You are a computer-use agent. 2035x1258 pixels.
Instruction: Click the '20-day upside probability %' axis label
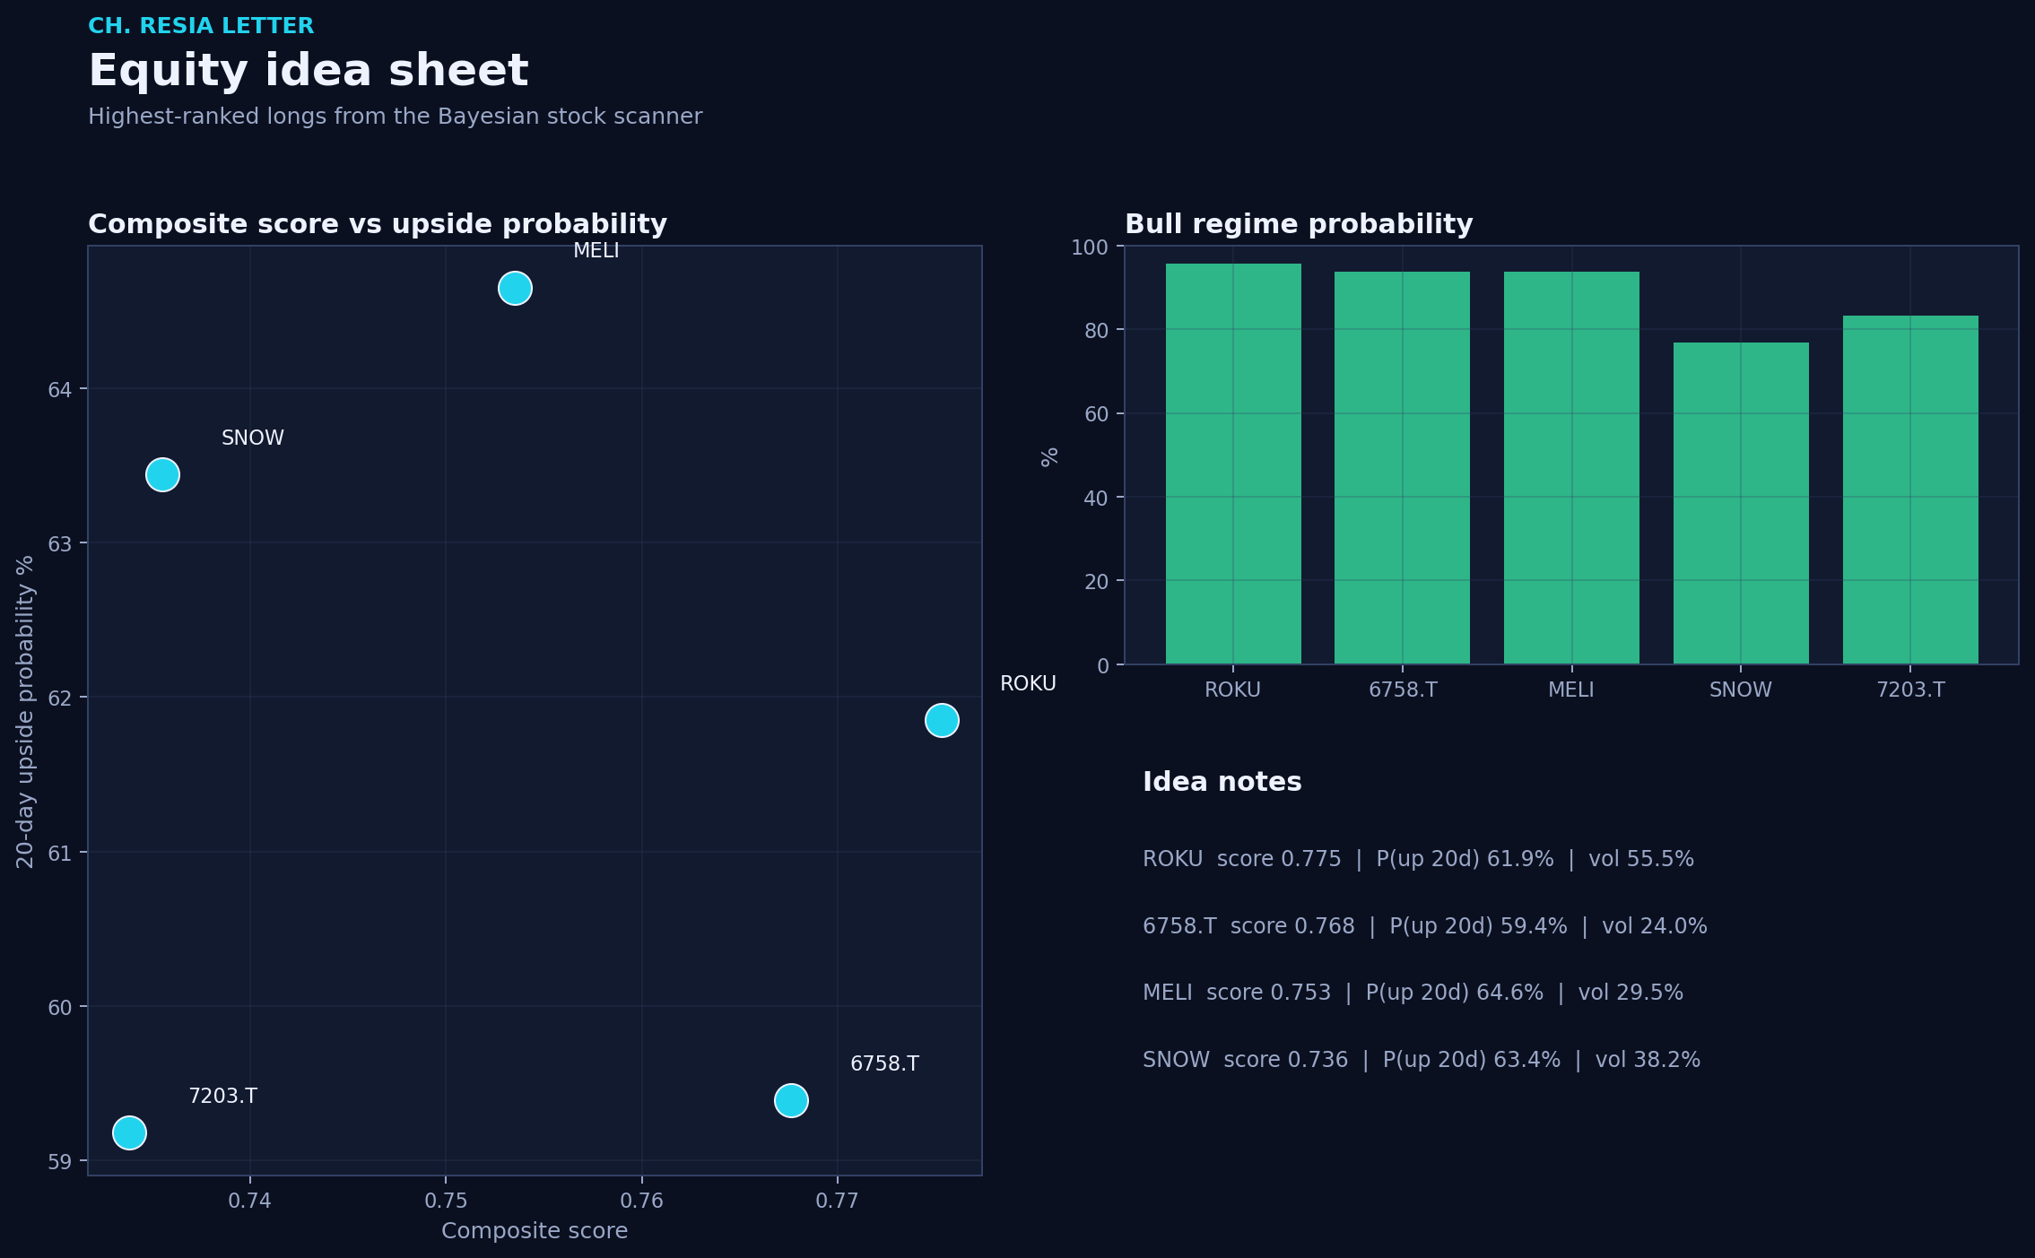click(x=25, y=711)
